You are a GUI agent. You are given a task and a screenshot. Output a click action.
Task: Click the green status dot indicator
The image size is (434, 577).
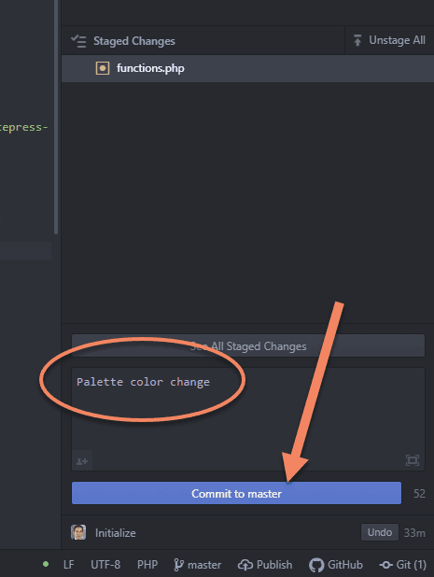click(x=46, y=564)
